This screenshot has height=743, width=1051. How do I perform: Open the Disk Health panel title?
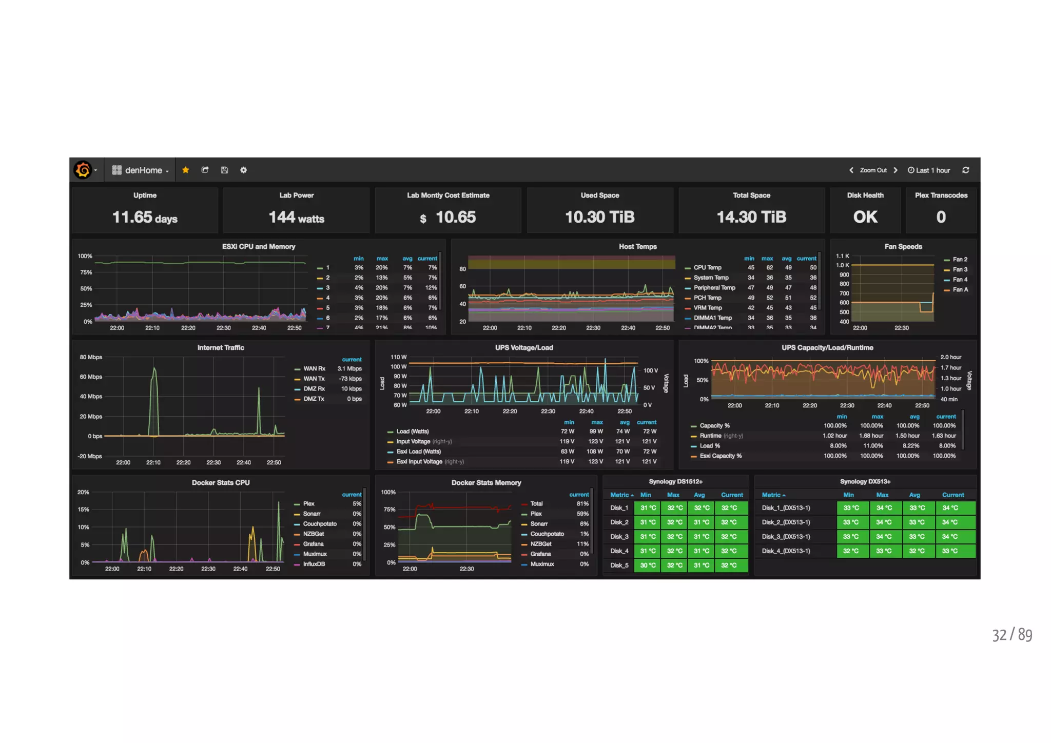tap(865, 195)
